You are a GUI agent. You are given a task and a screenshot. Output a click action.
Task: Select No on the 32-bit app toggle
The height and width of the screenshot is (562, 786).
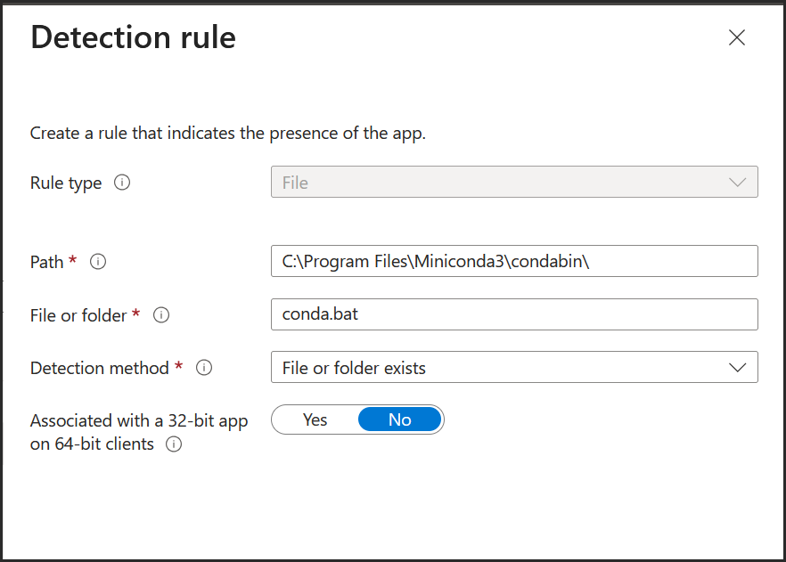(x=399, y=419)
